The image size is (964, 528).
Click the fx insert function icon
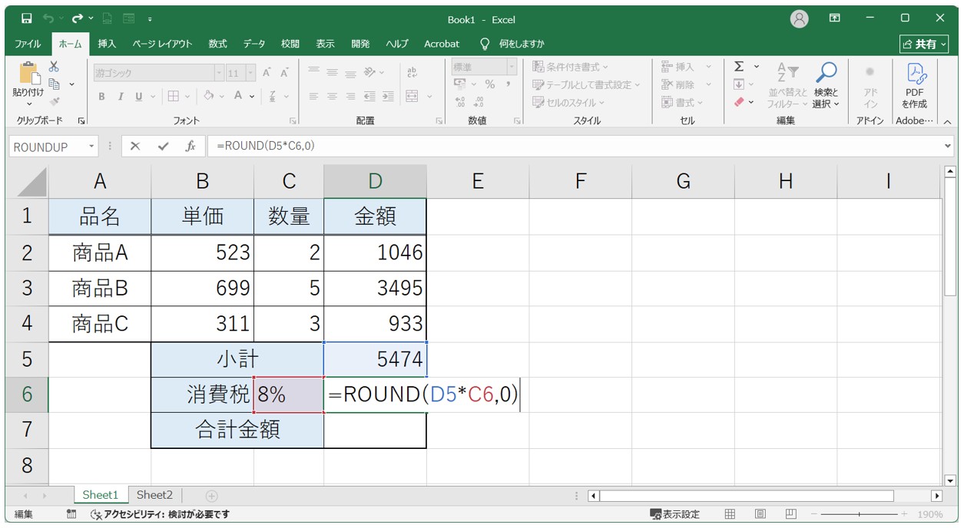click(x=190, y=147)
